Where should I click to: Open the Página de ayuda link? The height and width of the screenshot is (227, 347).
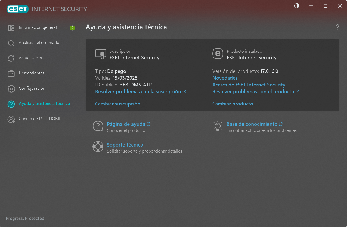pyautogui.click(x=126, y=124)
